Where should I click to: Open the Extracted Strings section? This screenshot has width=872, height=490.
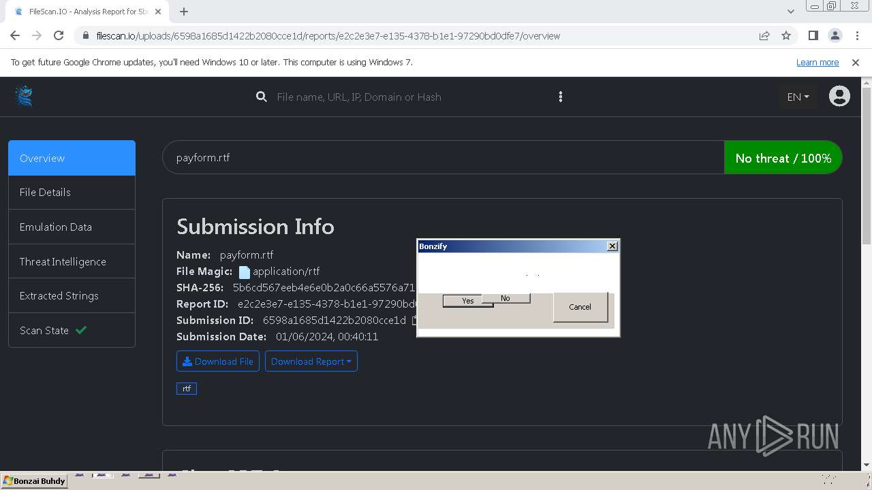[x=72, y=295]
